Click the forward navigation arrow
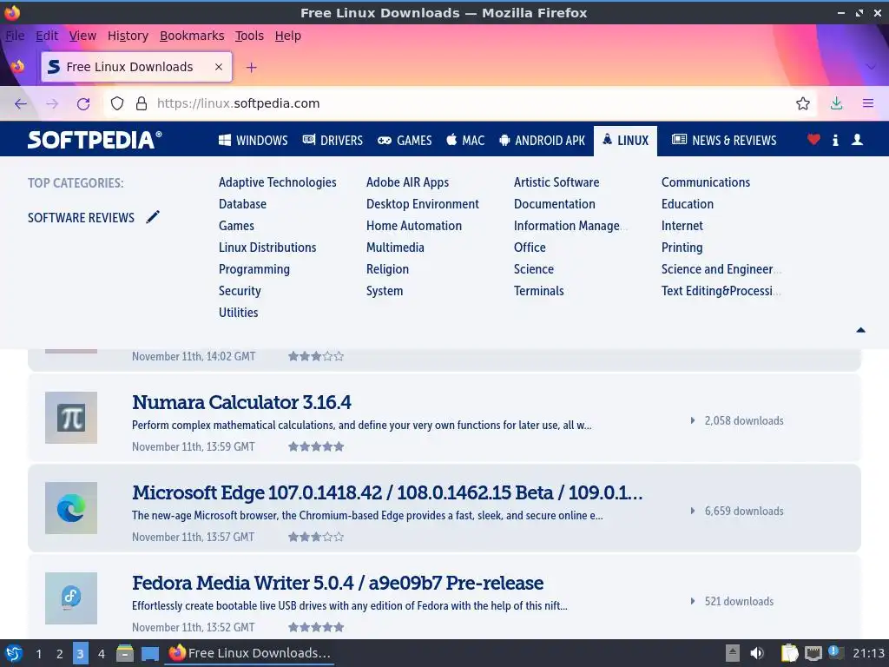 pyautogui.click(x=52, y=104)
